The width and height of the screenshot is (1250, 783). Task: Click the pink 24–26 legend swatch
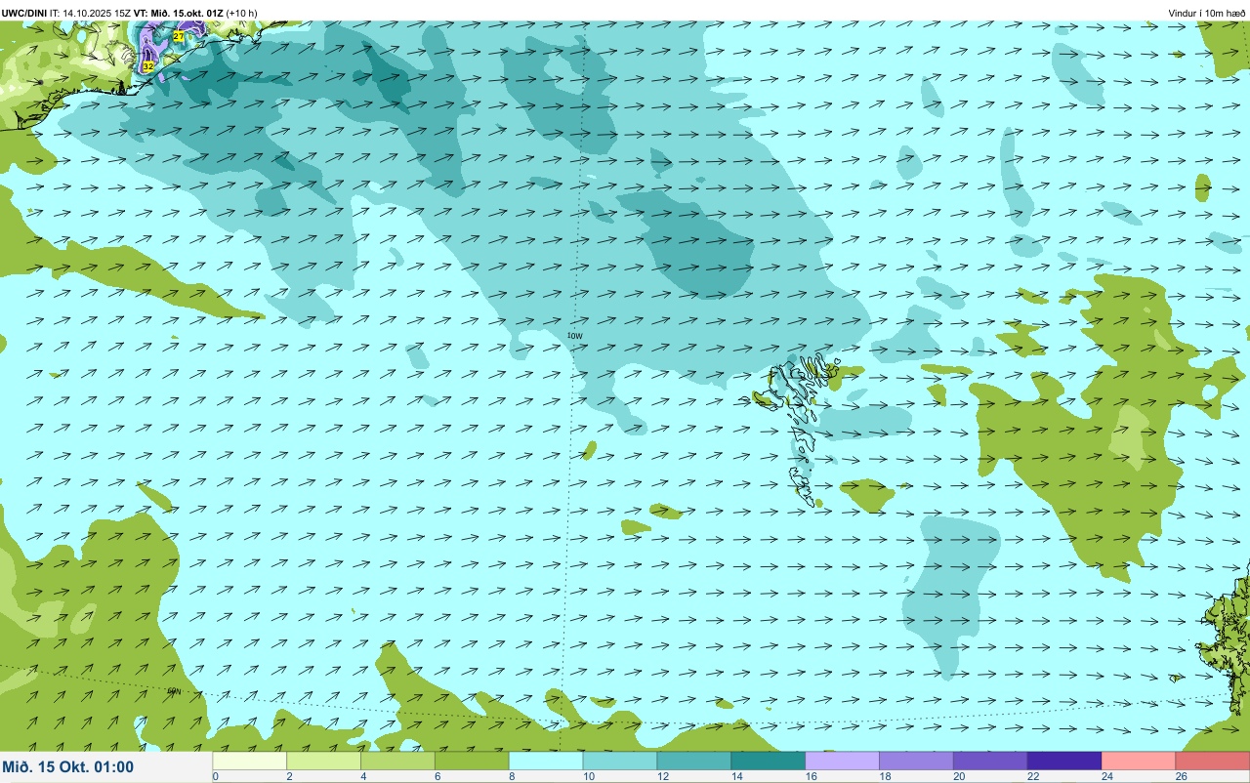(1139, 761)
